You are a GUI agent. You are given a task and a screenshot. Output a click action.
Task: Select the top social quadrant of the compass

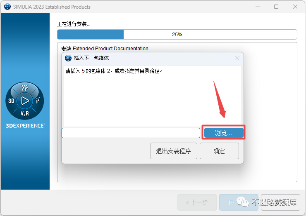[24, 88]
